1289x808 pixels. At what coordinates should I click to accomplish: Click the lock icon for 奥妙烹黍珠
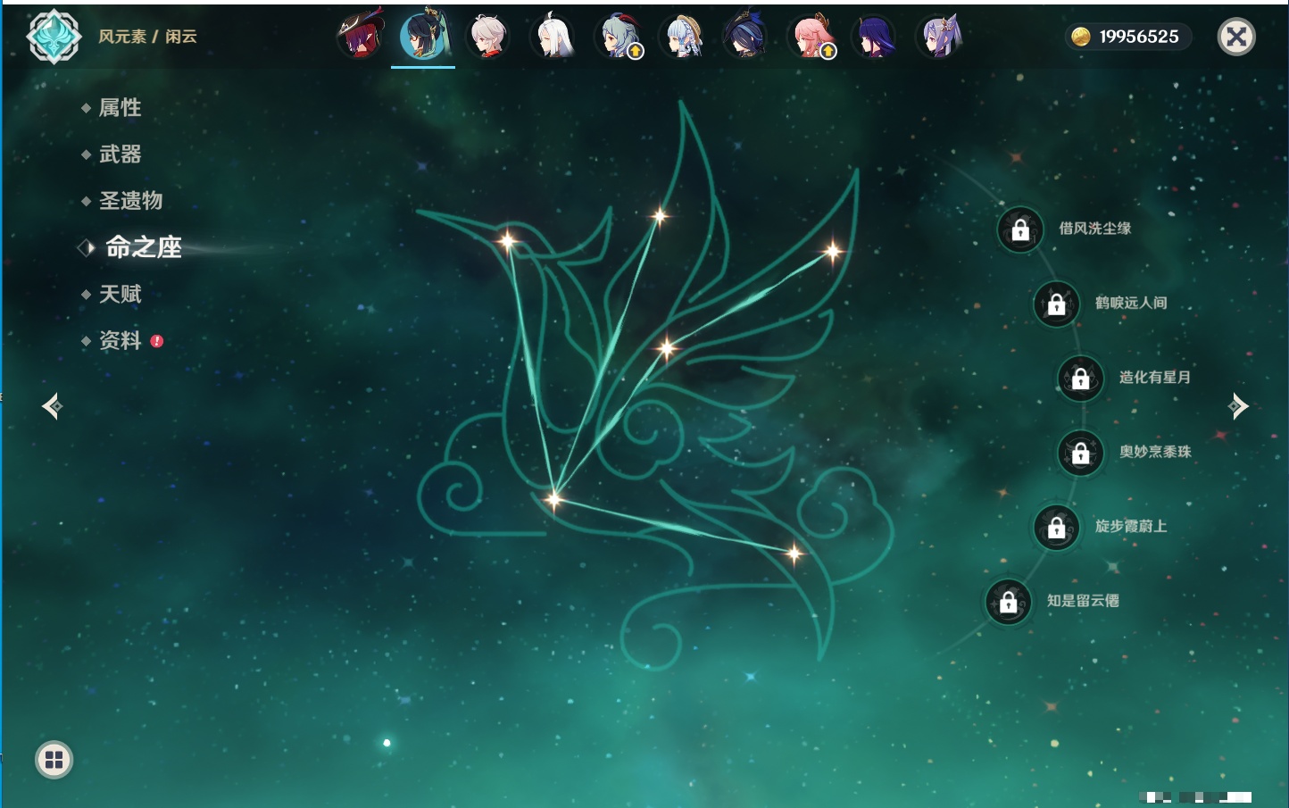[x=1081, y=453]
